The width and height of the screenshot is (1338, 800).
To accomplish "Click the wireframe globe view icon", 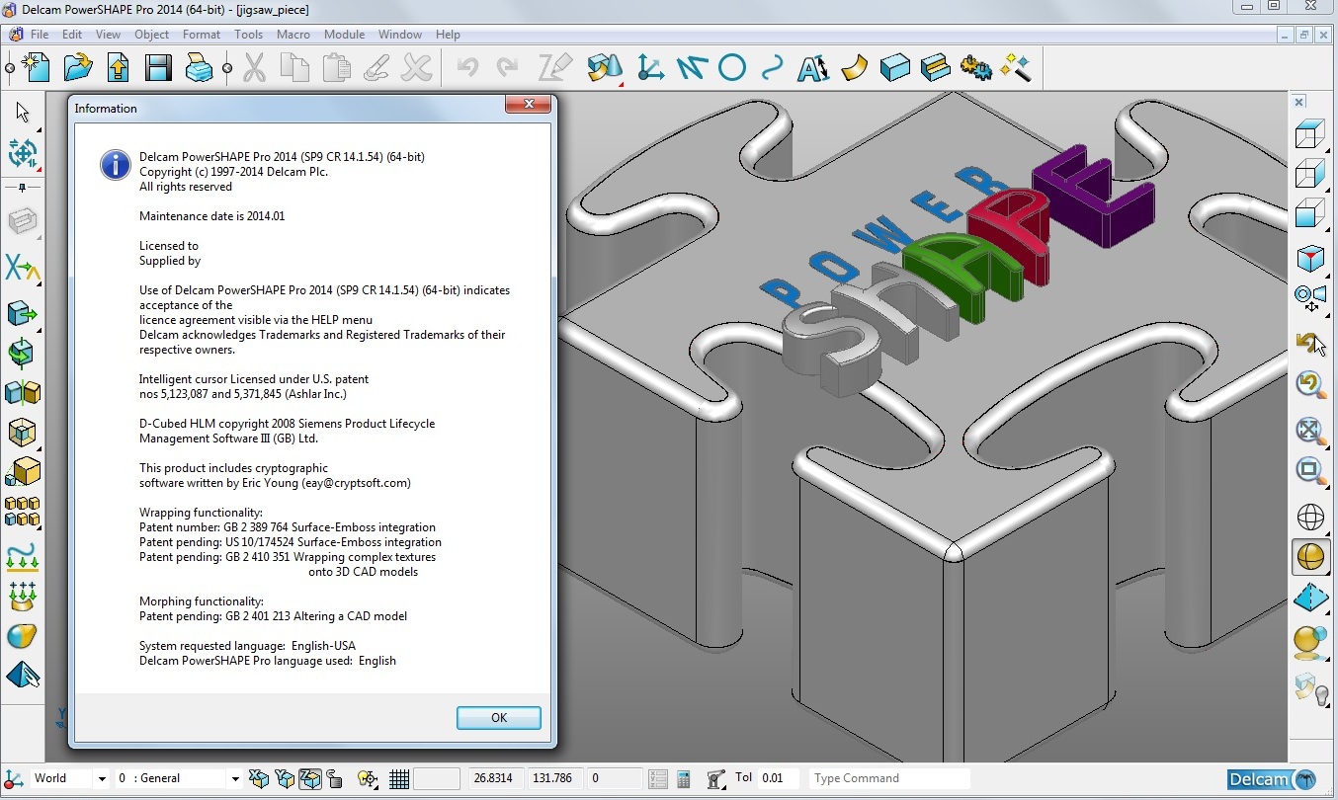I will (1310, 517).
